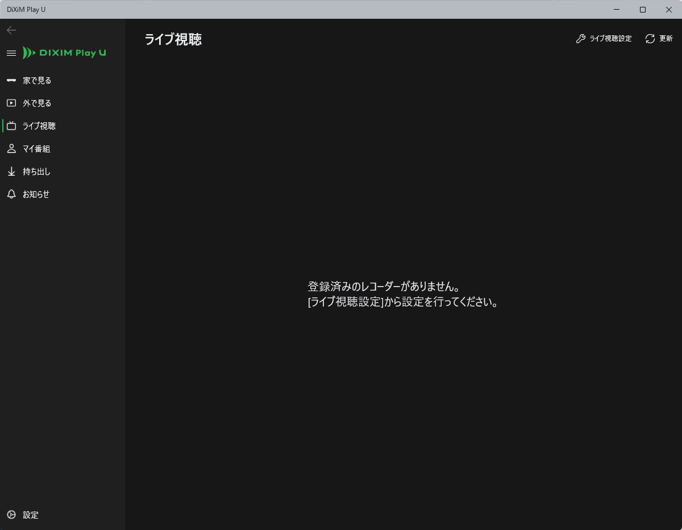Viewport: 682px width, 530px height.
Task: Click the お知らせ bell icon
Action: coord(11,194)
